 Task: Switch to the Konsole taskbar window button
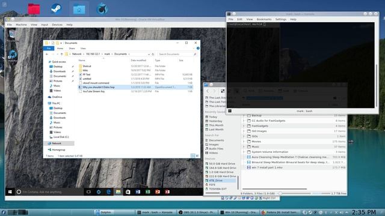tap(156, 212)
